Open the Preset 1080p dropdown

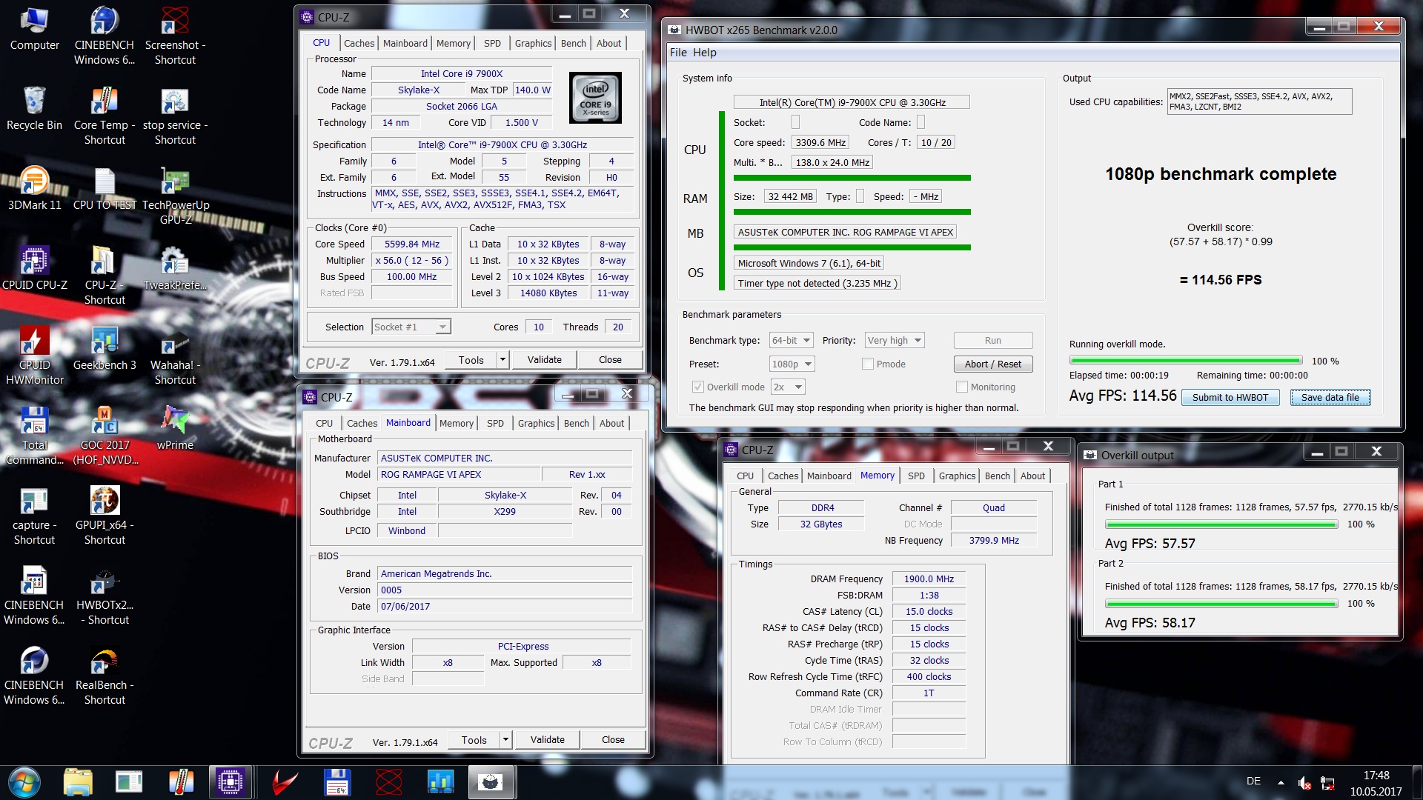click(x=792, y=364)
